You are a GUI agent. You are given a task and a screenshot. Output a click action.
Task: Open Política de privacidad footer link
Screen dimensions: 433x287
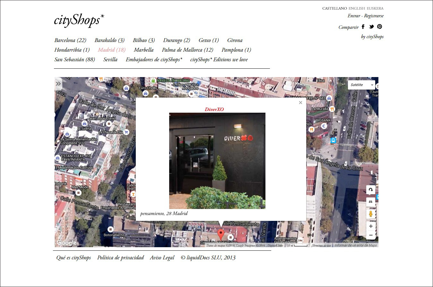(x=121, y=257)
